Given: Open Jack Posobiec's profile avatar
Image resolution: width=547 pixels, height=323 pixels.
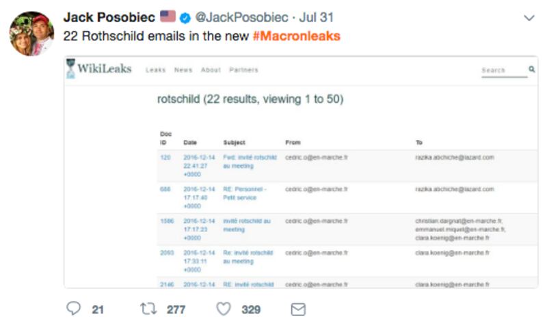Looking at the screenshot, I should point(31,33).
